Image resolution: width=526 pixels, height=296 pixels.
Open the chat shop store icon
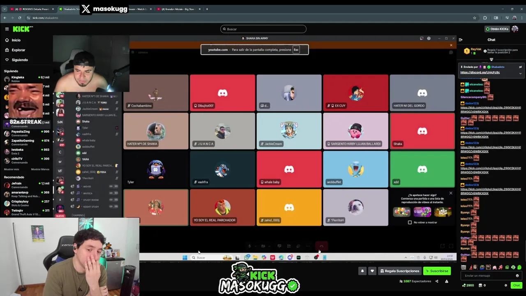click(481, 285)
